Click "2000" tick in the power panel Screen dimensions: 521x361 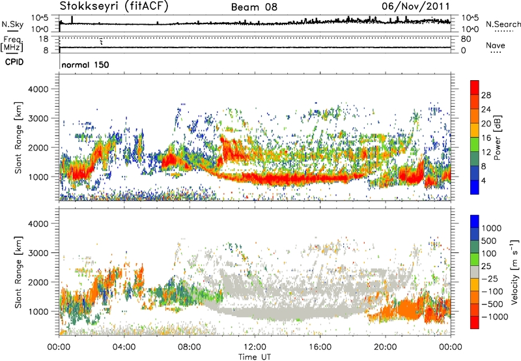click(38, 147)
